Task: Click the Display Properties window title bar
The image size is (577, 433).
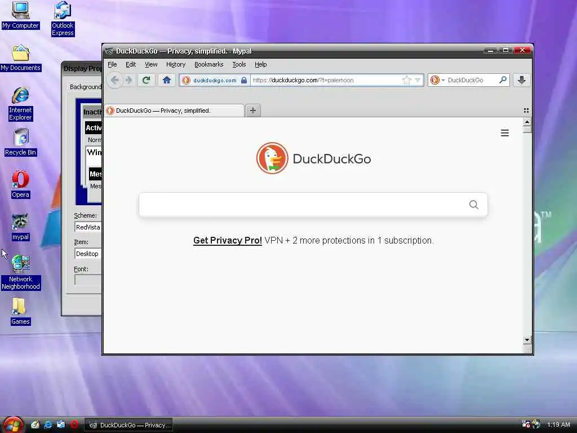Action: point(82,68)
